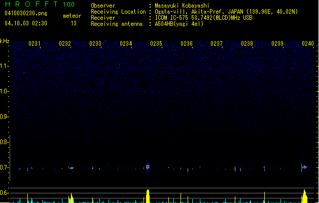
Task: Click the meteor count value 13
Action: click(74, 23)
